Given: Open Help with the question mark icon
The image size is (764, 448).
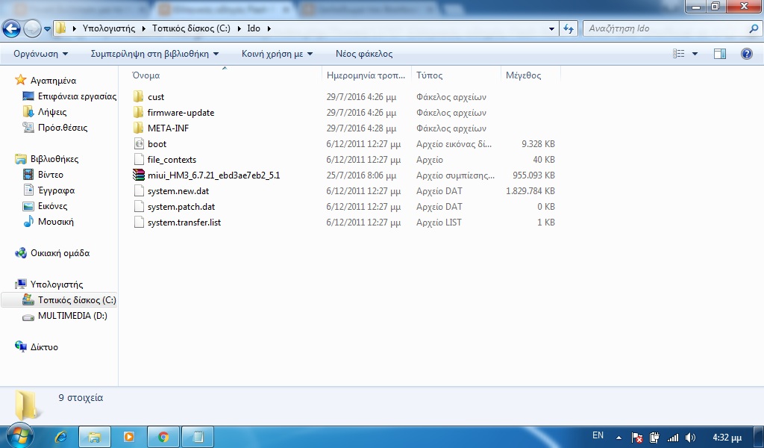Looking at the screenshot, I should (746, 54).
